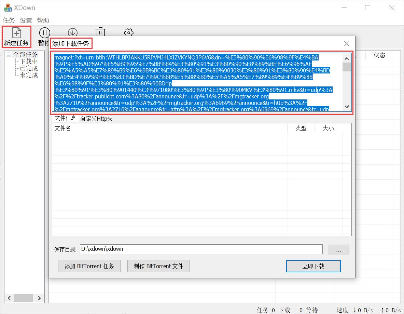Click the 添加下载任务 dialog title
The image size is (404, 314).
71,44
